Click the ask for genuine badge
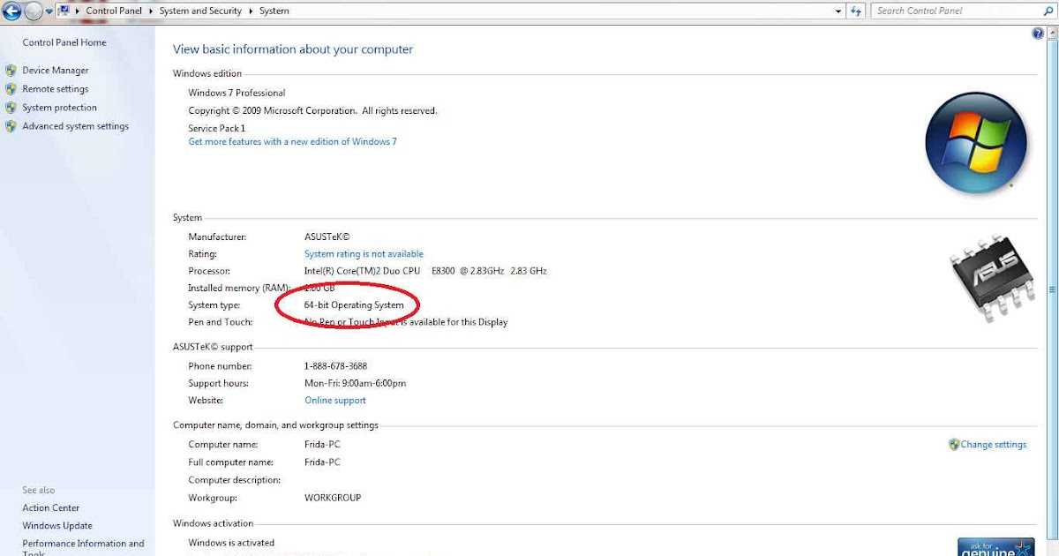 (996, 547)
